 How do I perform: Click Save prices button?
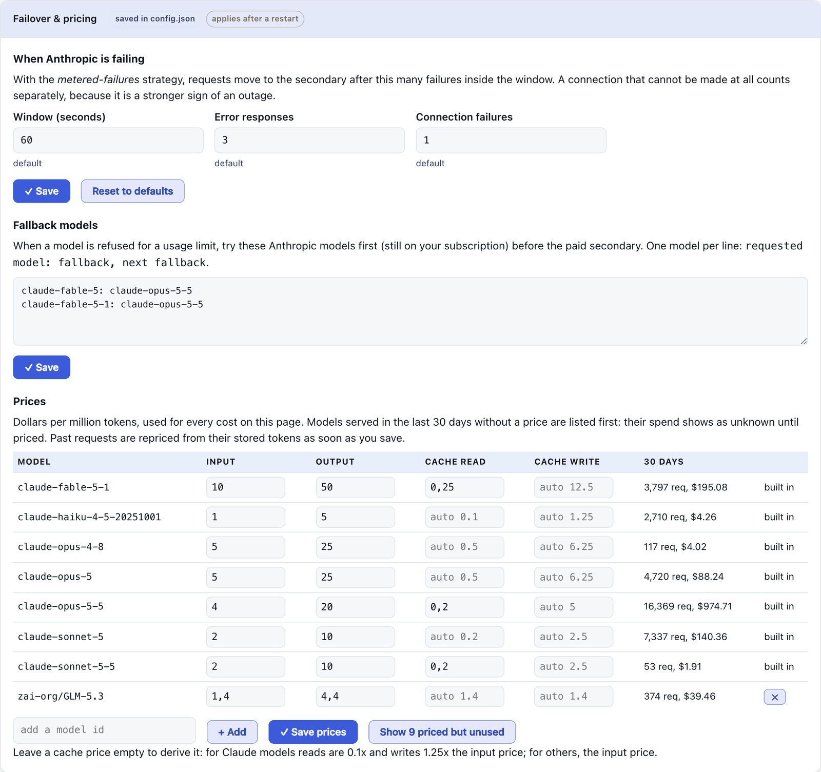click(313, 732)
